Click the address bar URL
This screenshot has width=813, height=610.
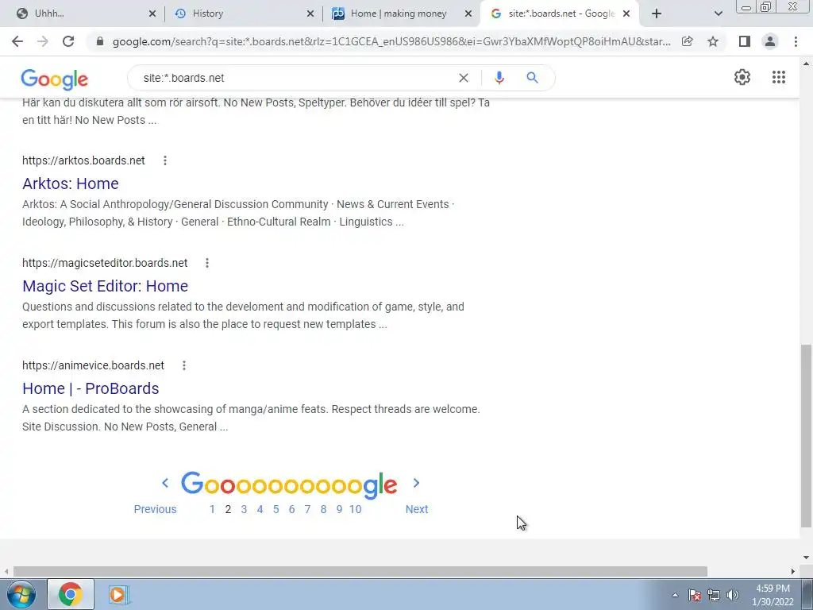pos(391,41)
